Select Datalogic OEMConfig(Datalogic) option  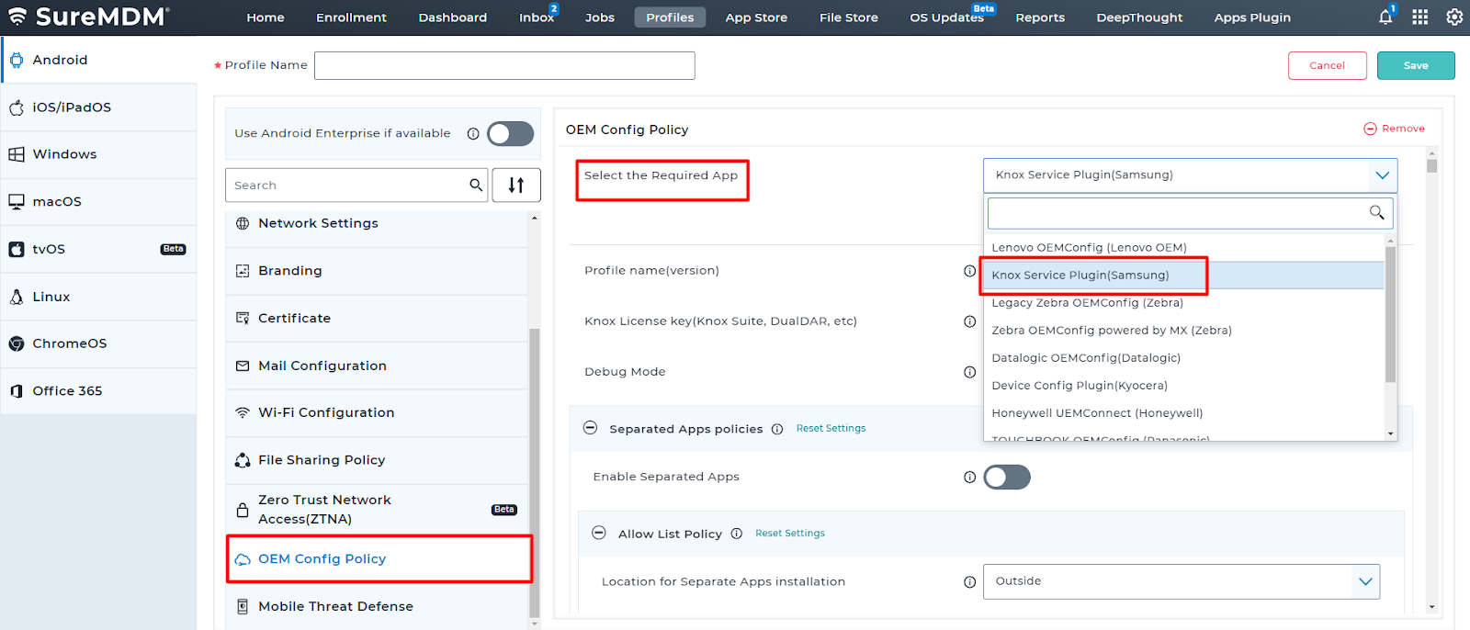pyautogui.click(x=1183, y=358)
